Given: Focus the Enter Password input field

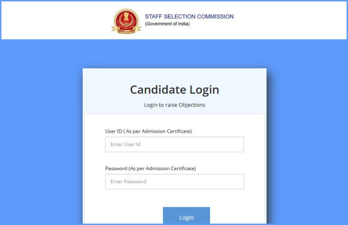Looking at the screenshot, I should tap(174, 181).
